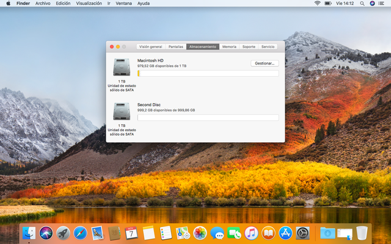Click the Macintosh HD name label
This screenshot has width=391, height=244.
pos(150,60)
